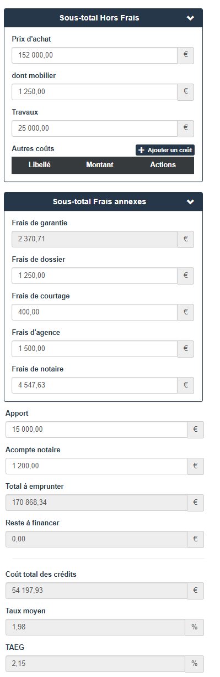Collapse the Sous-total Hors Frais chevron
Image resolution: width=220 pixels, height=677 pixels.
tap(190, 18)
